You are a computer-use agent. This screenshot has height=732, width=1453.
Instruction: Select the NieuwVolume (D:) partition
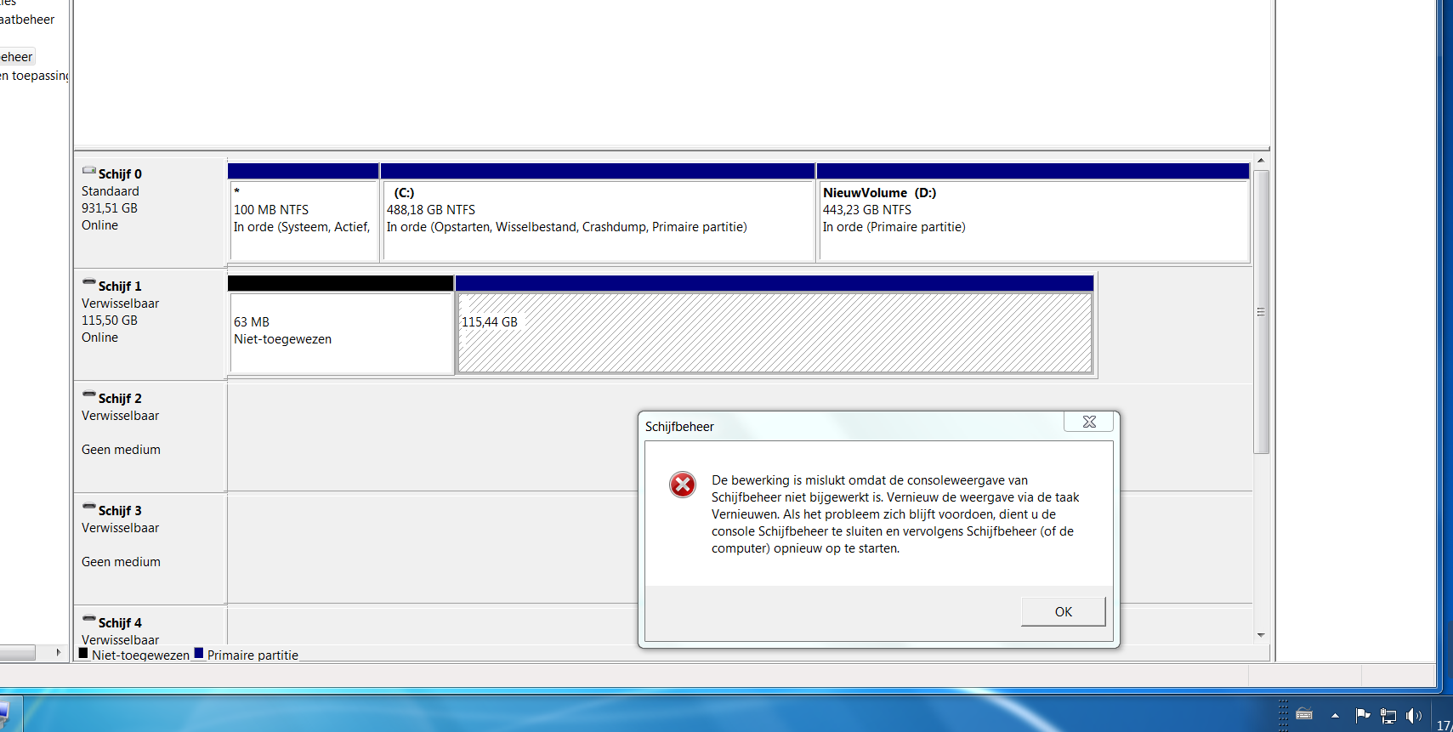point(1033,213)
